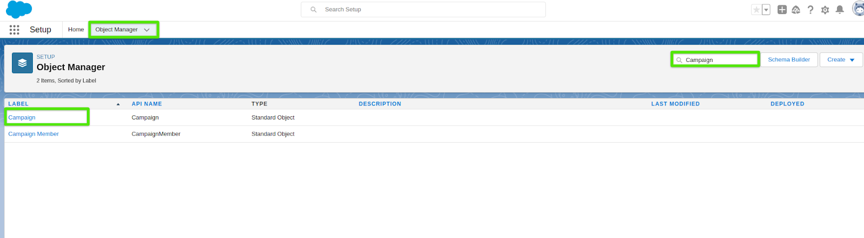
Task: Open Schema Builder
Action: click(789, 60)
